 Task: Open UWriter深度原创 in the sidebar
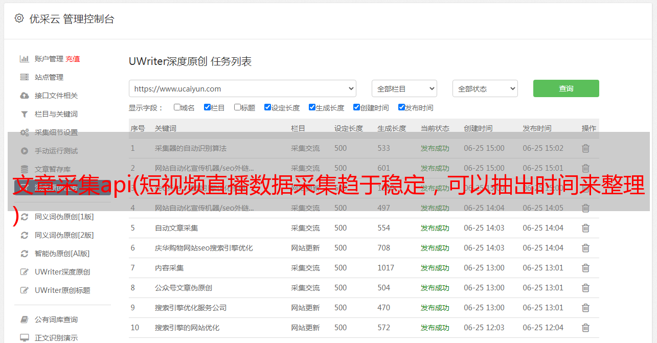point(62,272)
